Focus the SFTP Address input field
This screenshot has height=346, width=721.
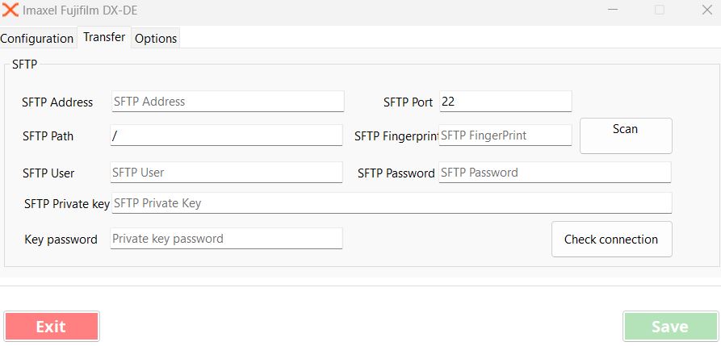[x=227, y=102]
